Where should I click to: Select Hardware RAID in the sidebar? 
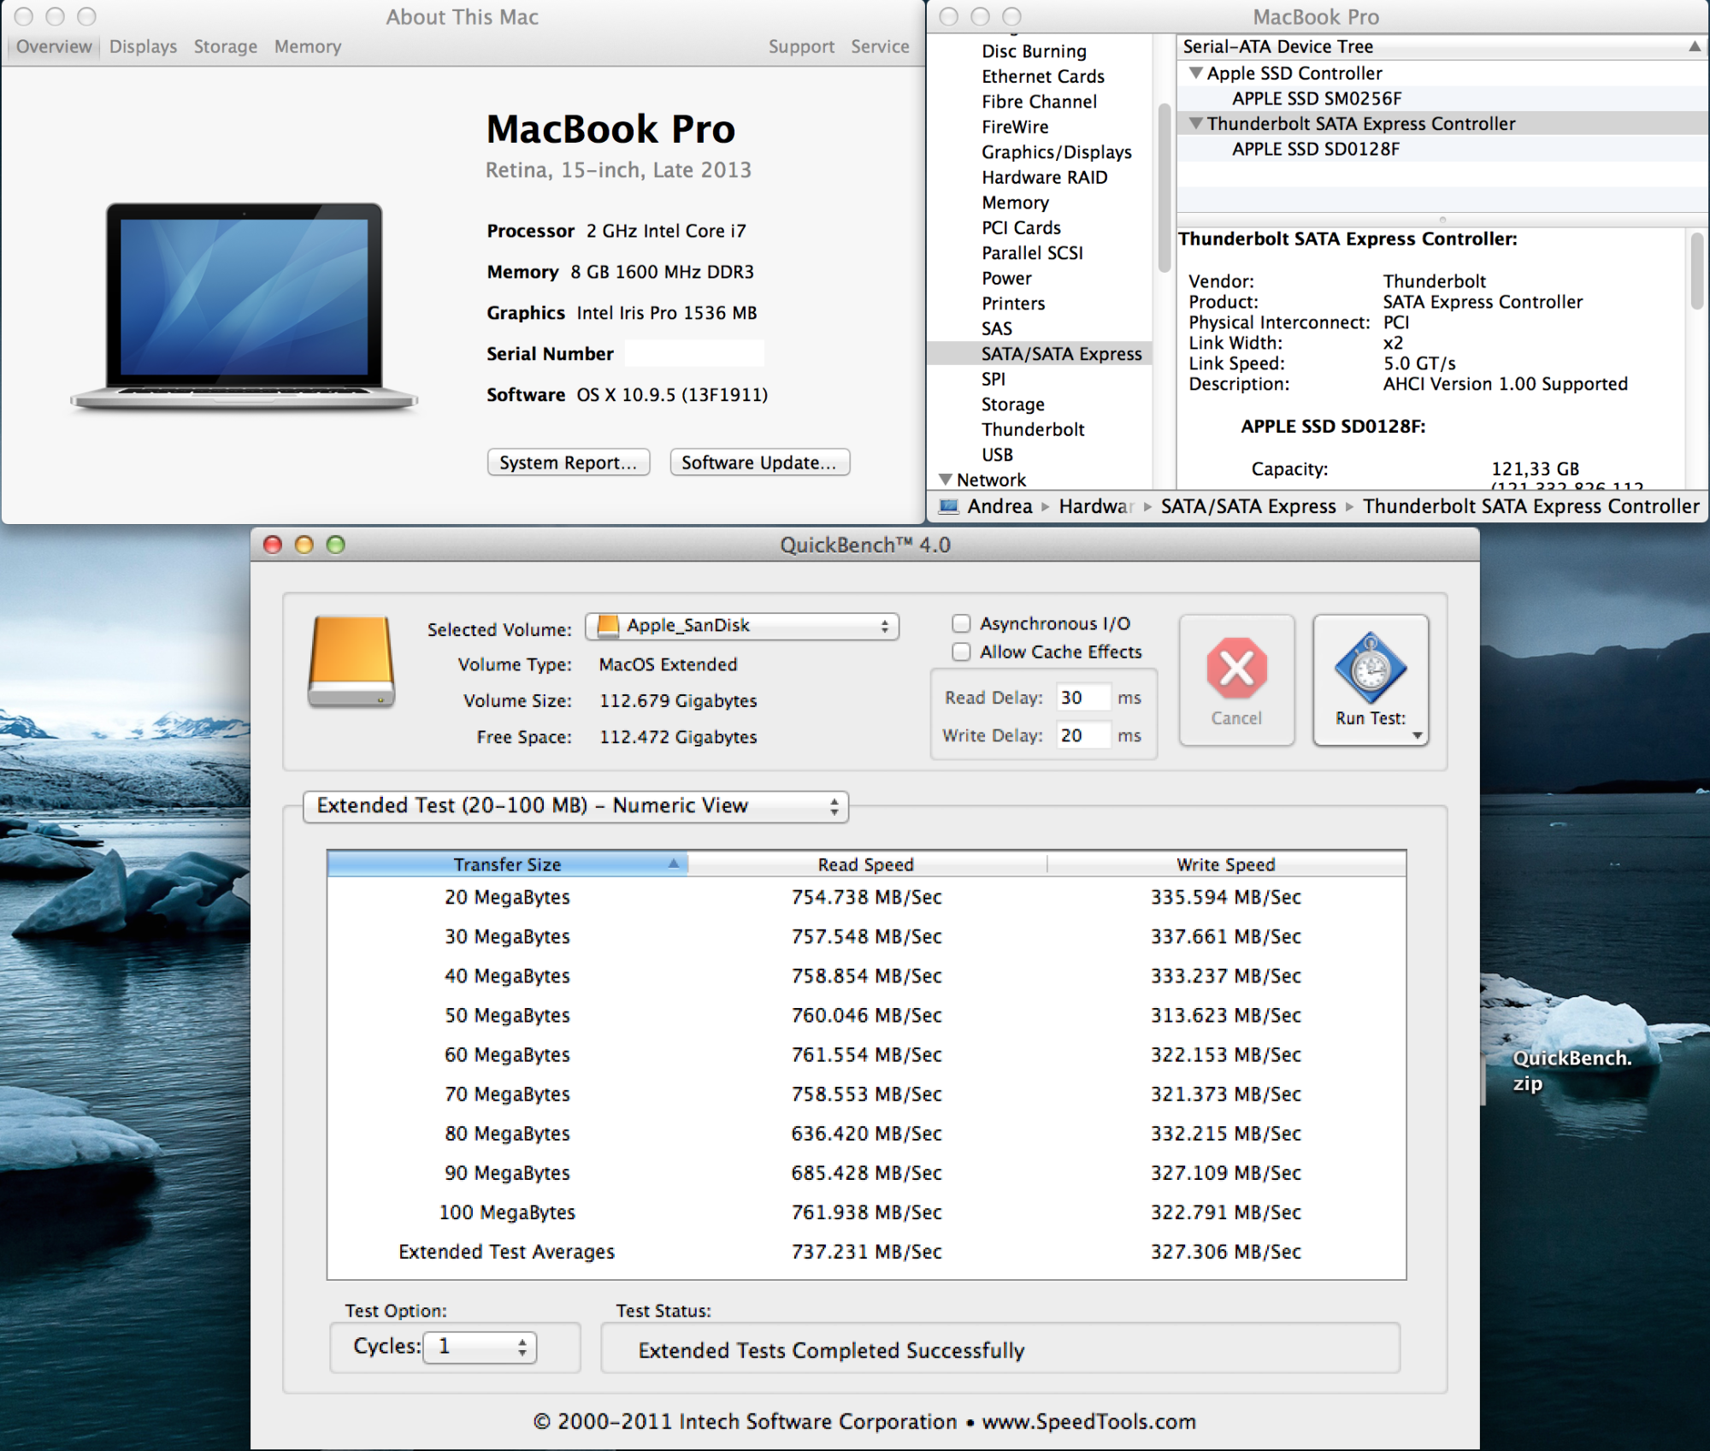(1044, 177)
